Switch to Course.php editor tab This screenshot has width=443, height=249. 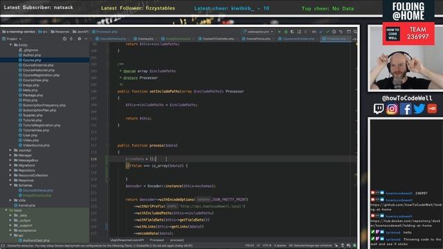click(145, 39)
